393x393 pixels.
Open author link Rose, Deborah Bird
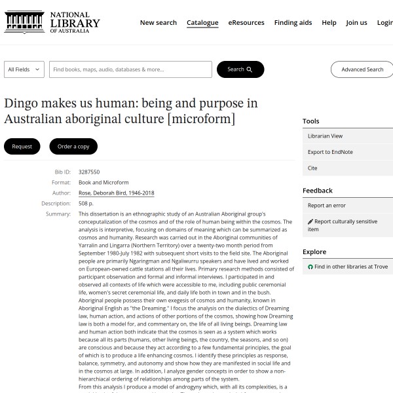pos(116,193)
